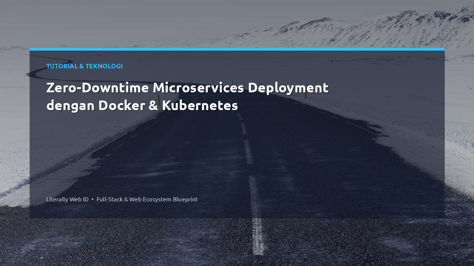Screen dimensions: 474x266
Task: Click the "Literally Web ID" site name
Action: click(x=67, y=199)
